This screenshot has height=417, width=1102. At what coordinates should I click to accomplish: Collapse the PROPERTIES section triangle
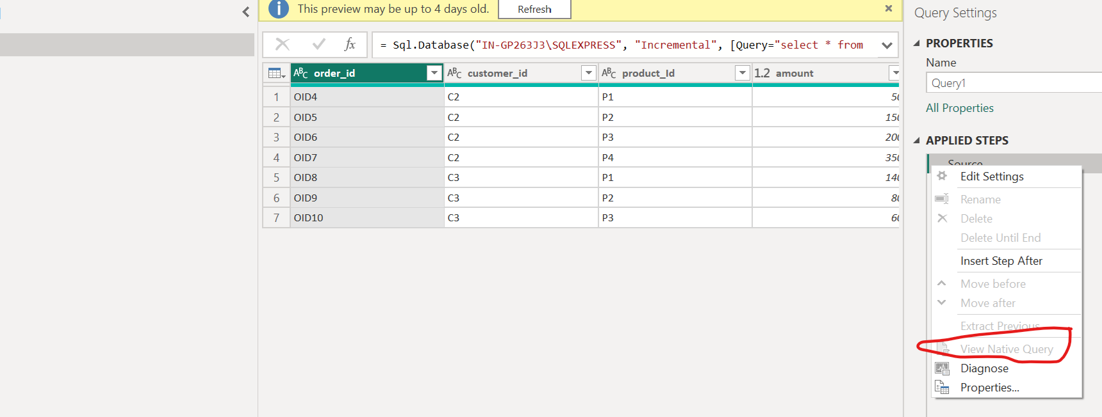pos(916,43)
